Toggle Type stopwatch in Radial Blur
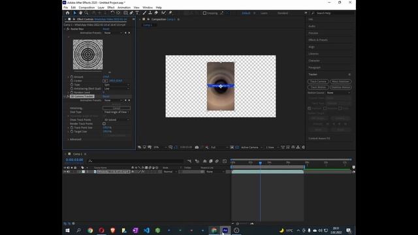 [x=72, y=84]
